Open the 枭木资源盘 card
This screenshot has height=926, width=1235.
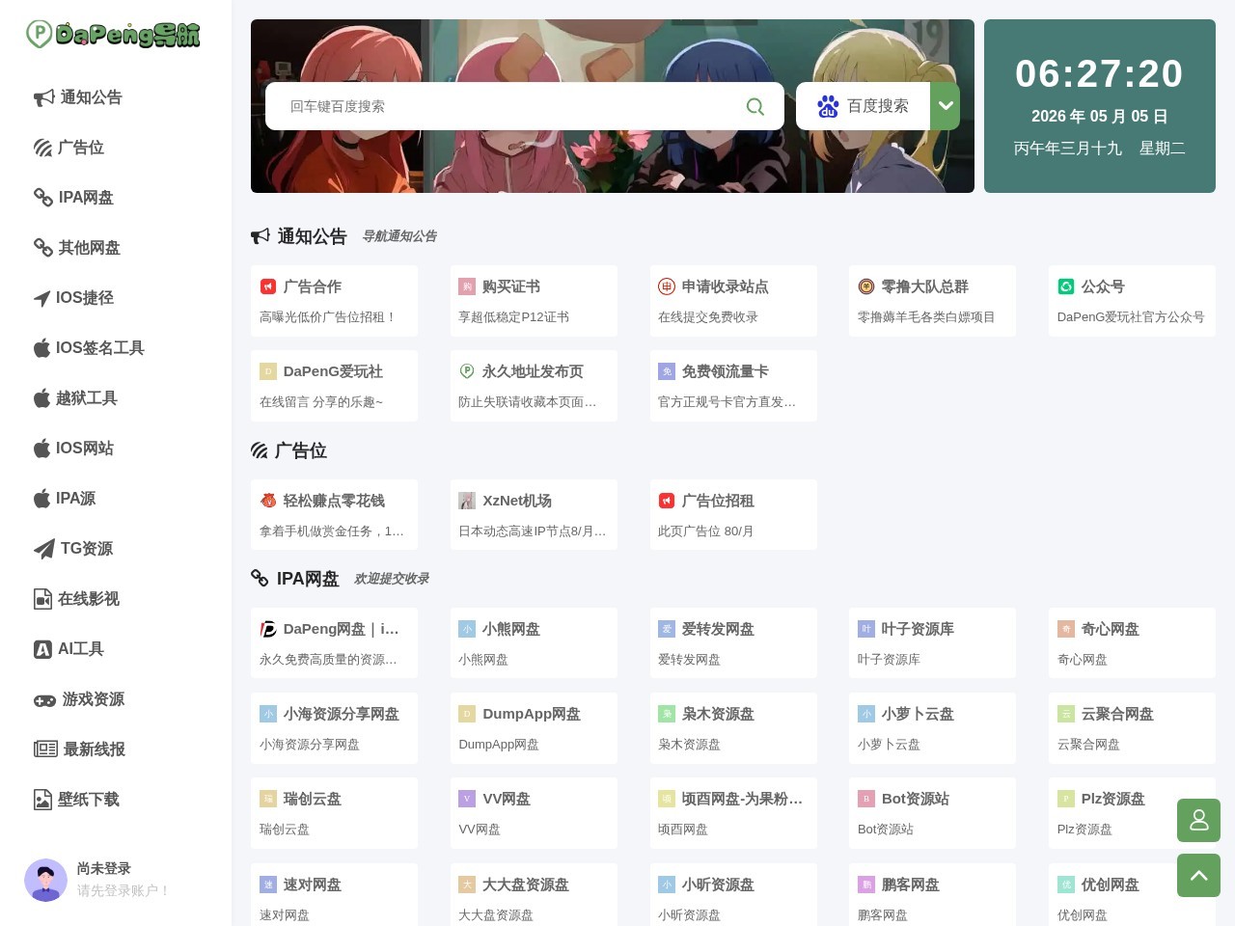(x=733, y=728)
